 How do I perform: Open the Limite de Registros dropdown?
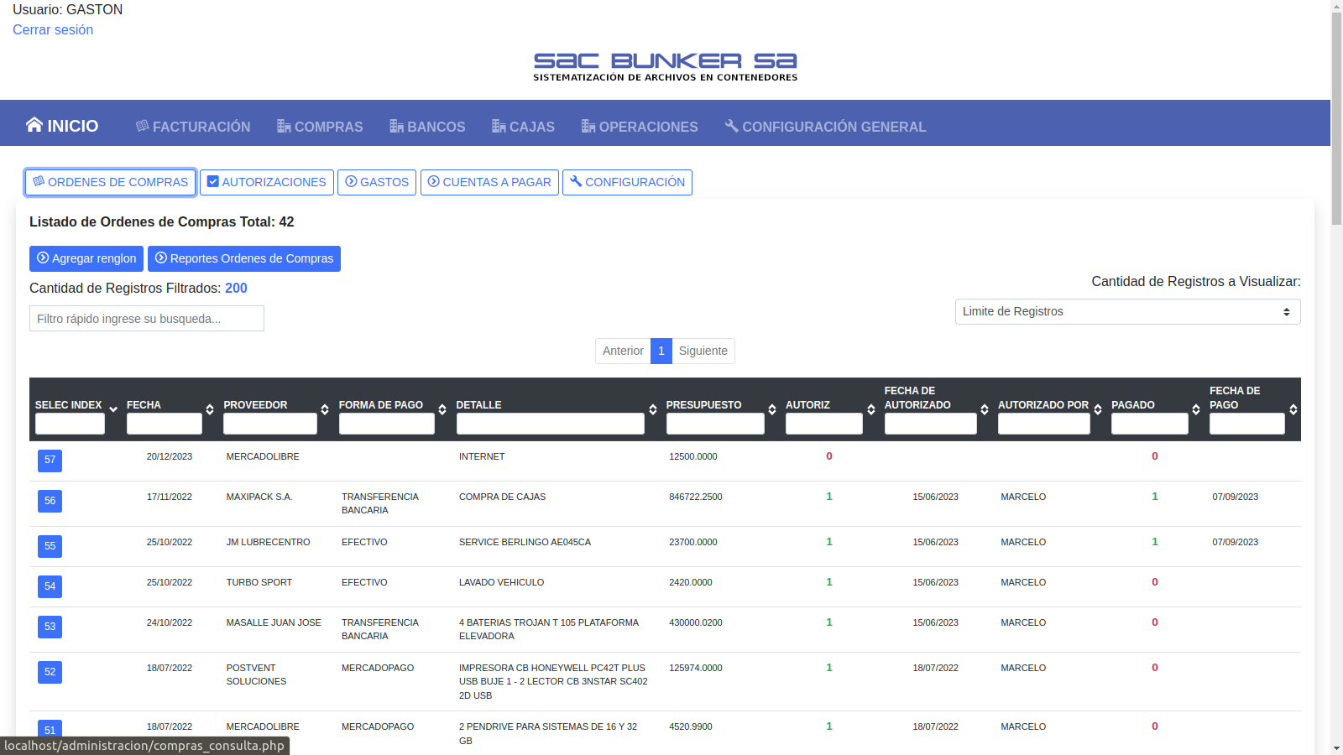pyautogui.click(x=1127, y=312)
